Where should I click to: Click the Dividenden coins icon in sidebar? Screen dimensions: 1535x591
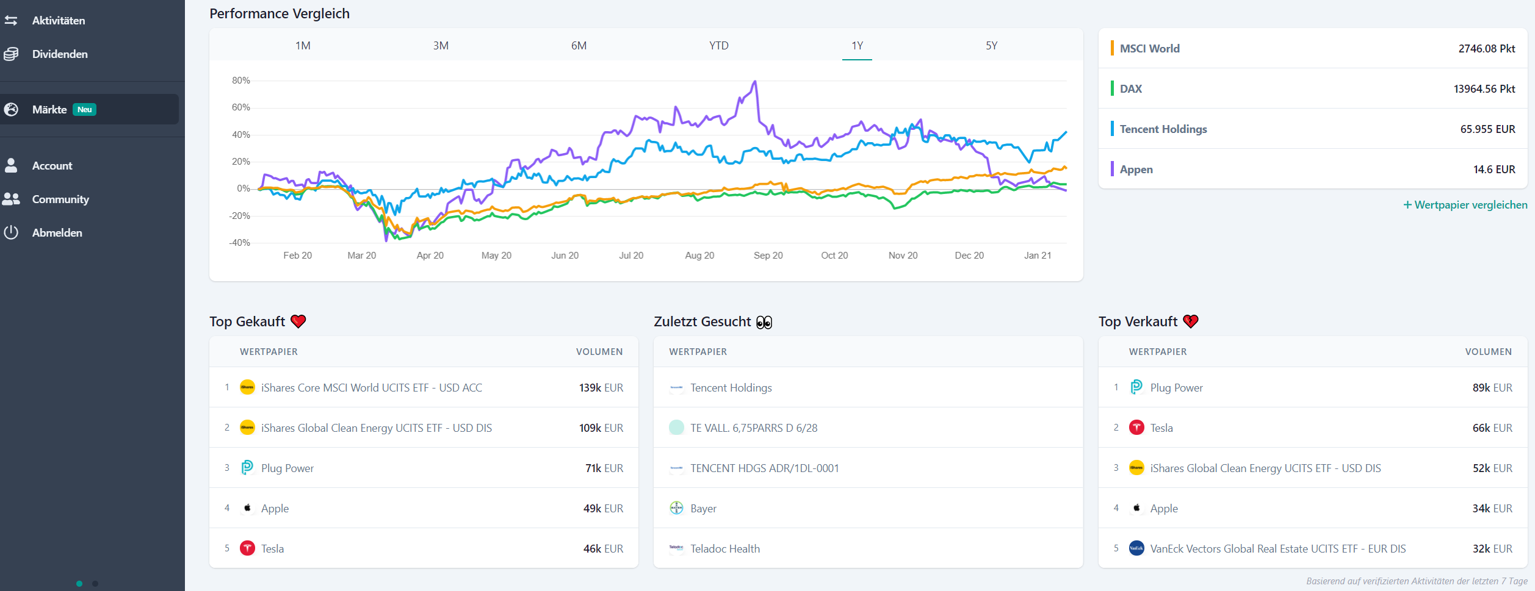pos(11,54)
